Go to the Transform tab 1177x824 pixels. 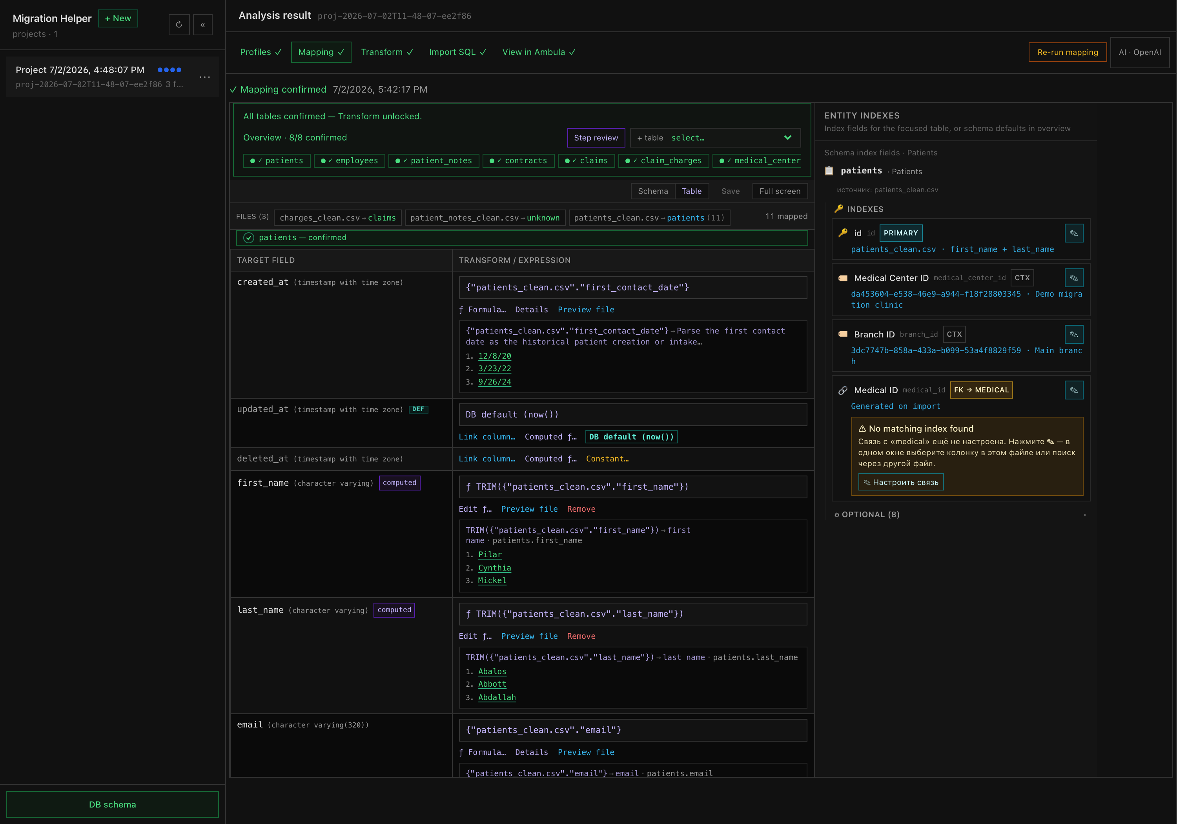(387, 52)
